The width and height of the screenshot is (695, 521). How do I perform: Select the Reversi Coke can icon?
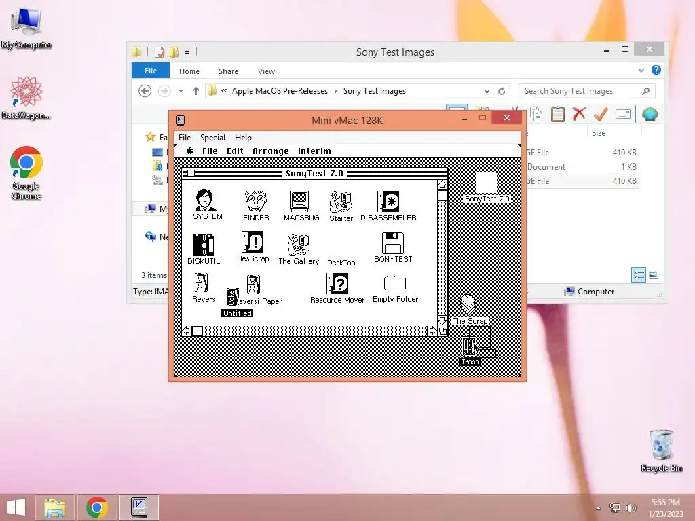pyautogui.click(x=201, y=283)
